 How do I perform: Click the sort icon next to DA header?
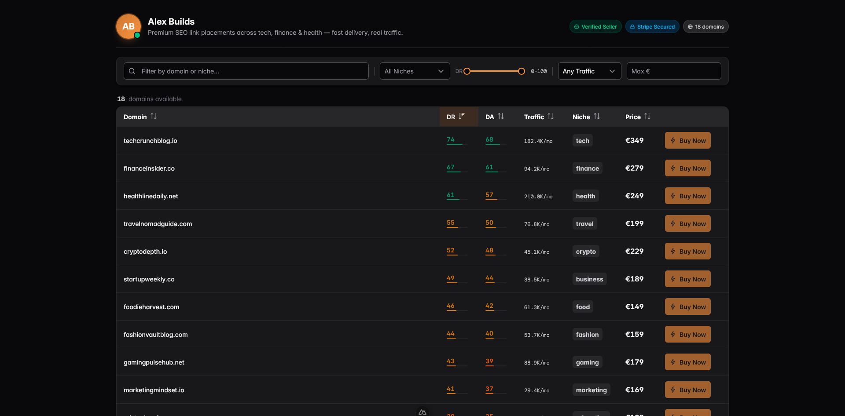point(501,116)
